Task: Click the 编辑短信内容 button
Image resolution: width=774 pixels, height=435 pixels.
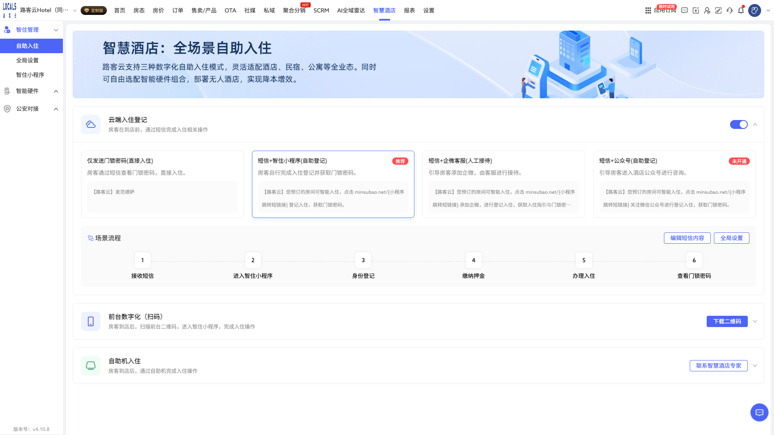Action: [x=687, y=238]
